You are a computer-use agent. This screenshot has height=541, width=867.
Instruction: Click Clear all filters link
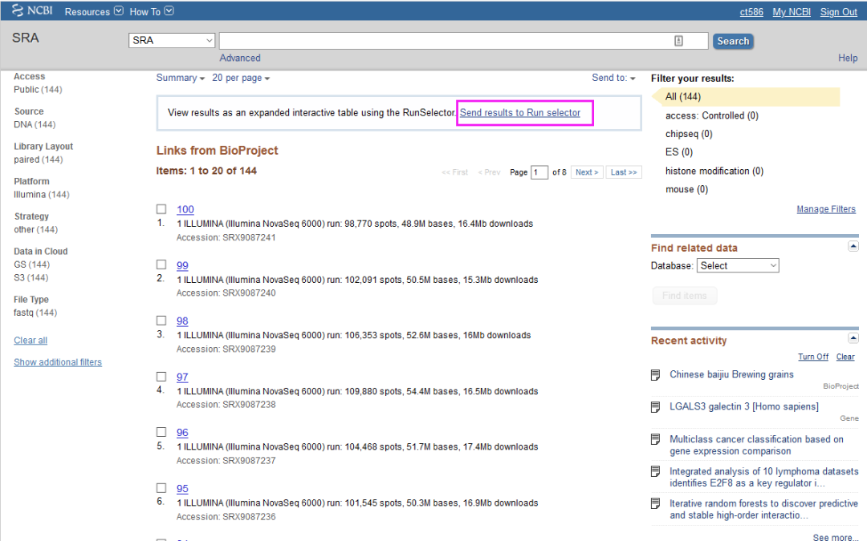(x=31, y=340)
